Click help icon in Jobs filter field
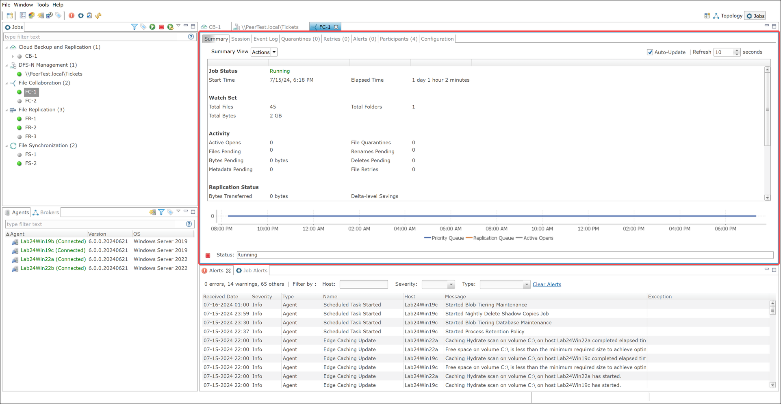781x404 pixels. tap(191, 37)
